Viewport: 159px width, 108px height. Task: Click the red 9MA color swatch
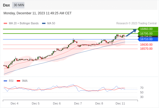[18, 81]
